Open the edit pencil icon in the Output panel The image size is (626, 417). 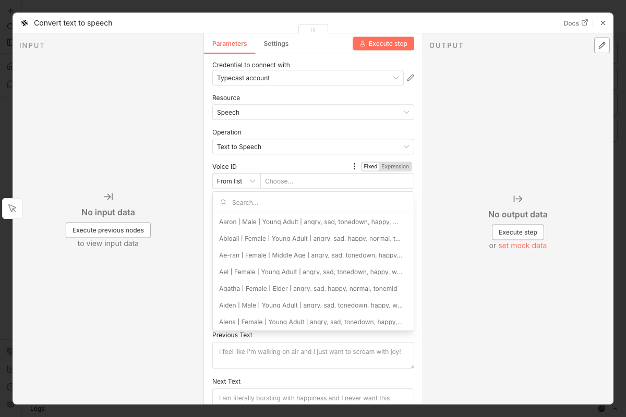pyautogui.click(x=601, y=45)
